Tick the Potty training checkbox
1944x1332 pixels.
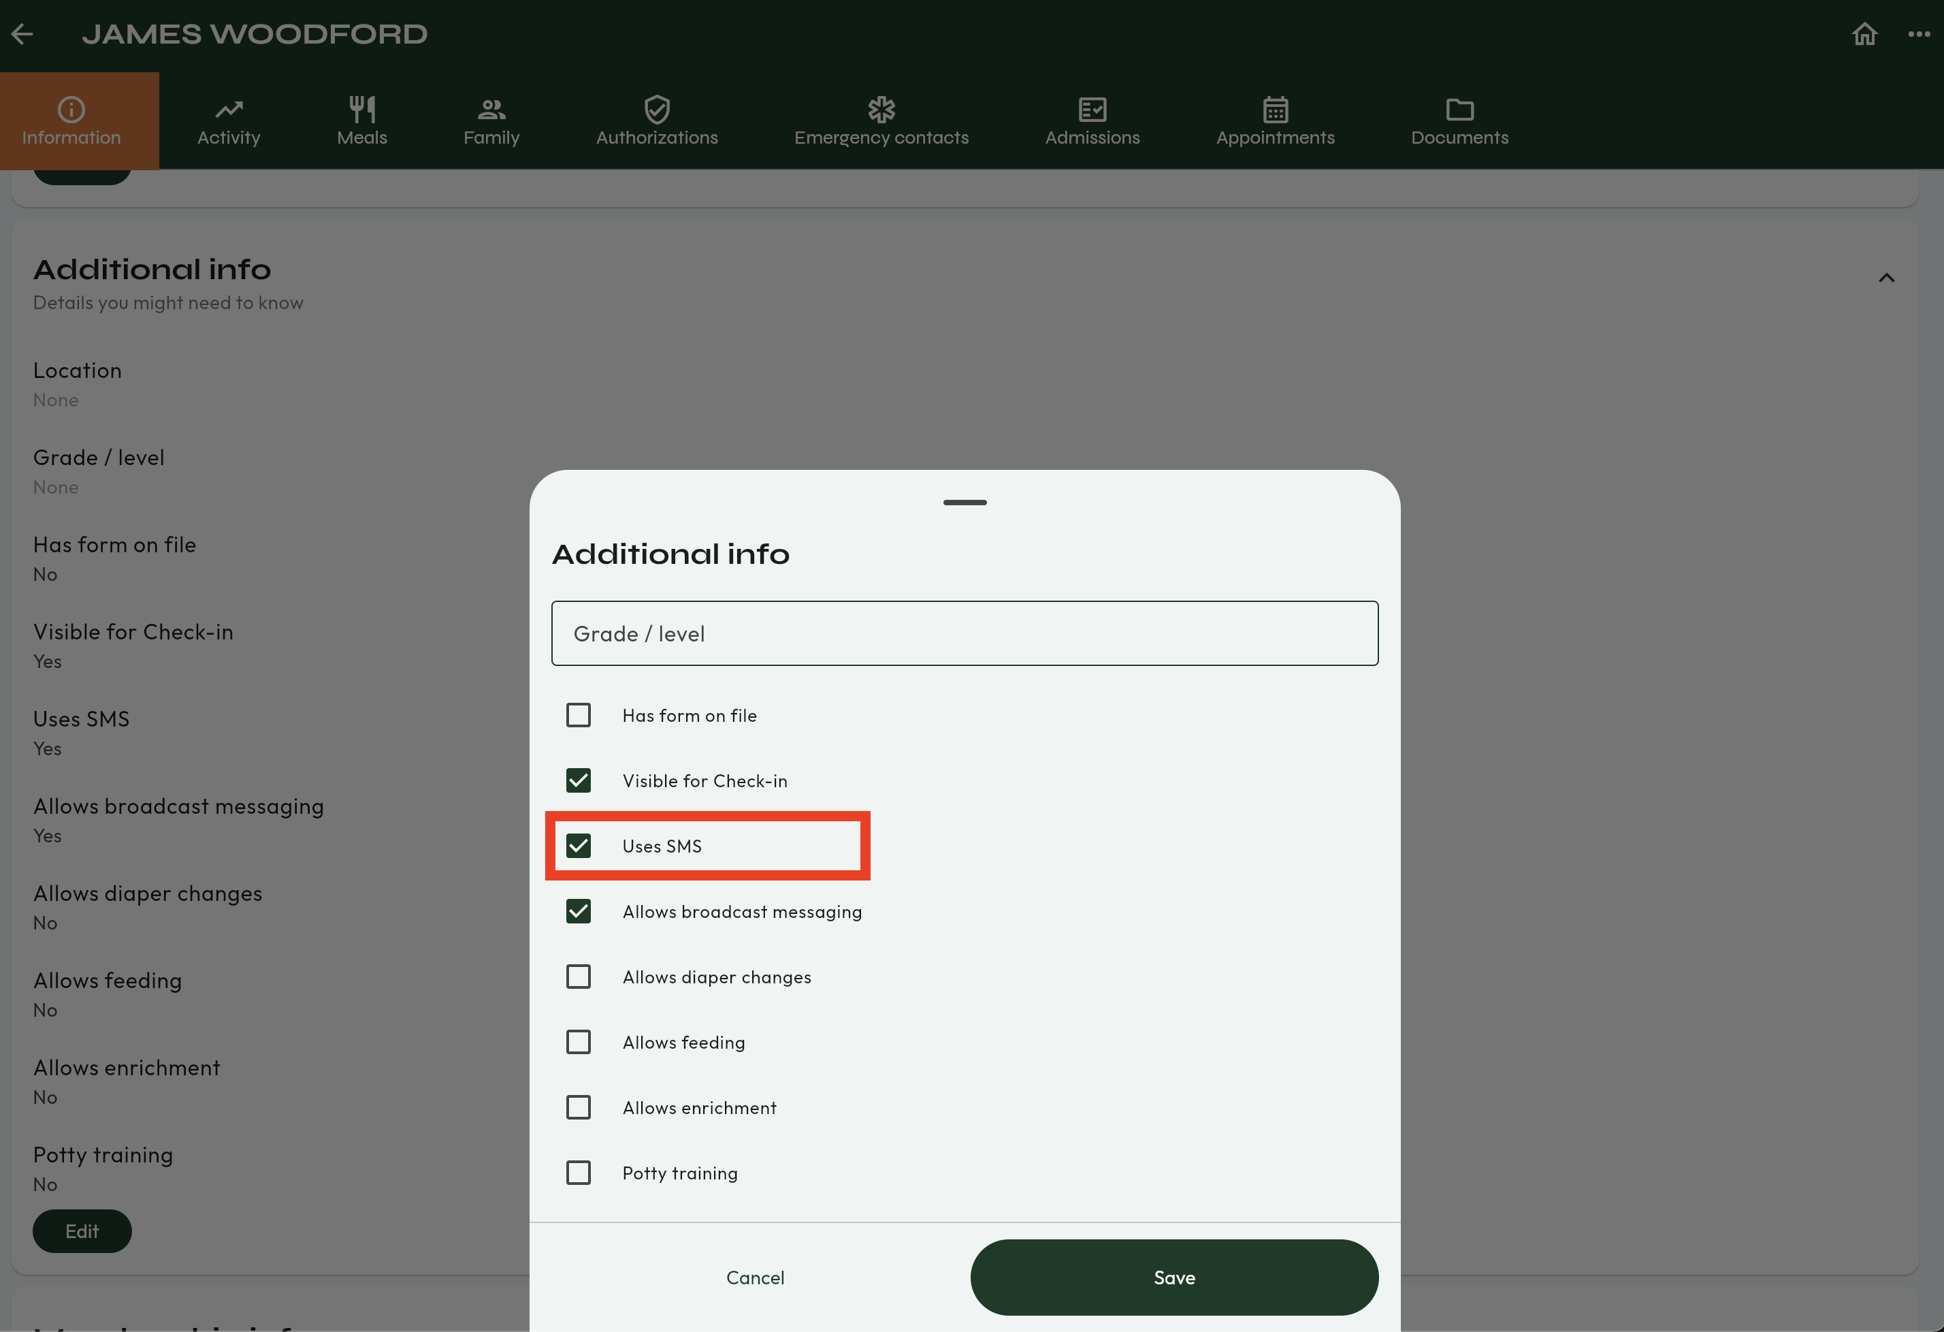(x=578, y=1172)
